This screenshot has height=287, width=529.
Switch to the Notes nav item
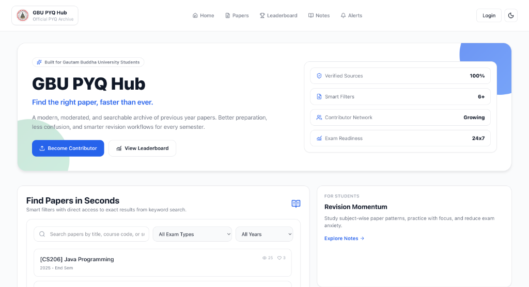click(x=319, y=15)
